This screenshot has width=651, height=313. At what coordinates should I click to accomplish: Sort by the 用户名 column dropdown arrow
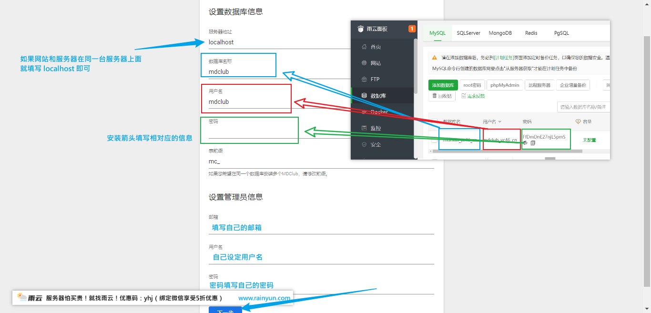click(x=500, y=122)
